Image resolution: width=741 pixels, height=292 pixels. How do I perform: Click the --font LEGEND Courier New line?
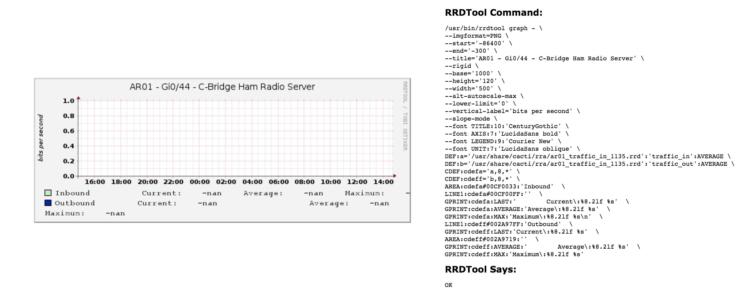pyautogui.click(x=503, y=141)
